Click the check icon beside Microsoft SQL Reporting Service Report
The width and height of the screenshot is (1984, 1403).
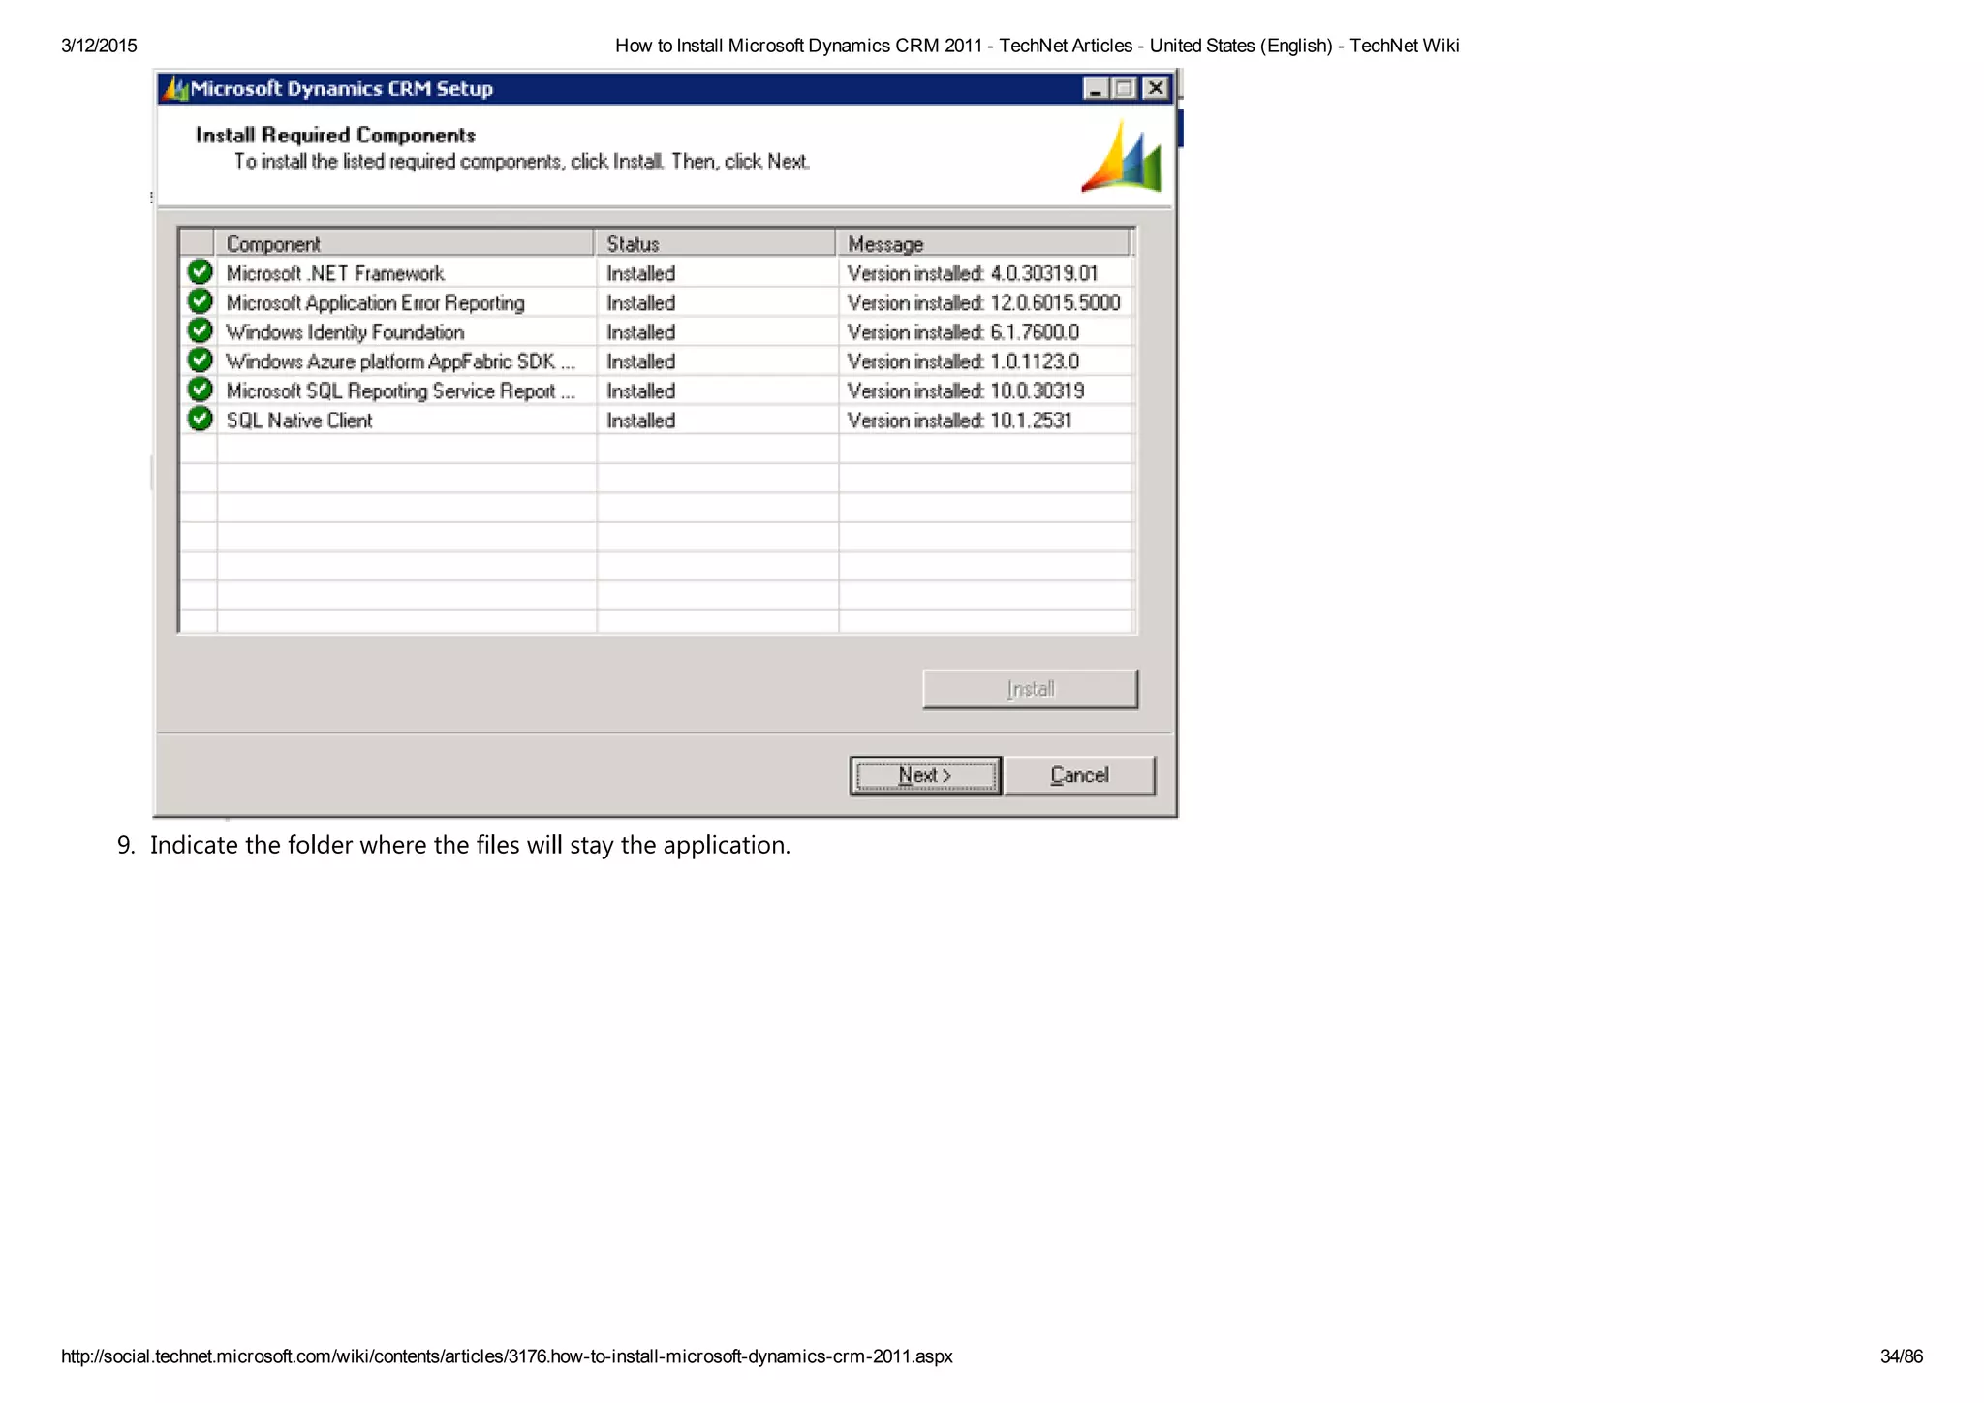[200, 389]
